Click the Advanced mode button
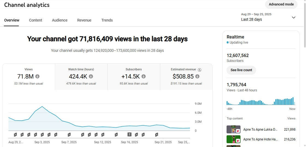This screenshot has width=306, height=147. [x=281, y=4]
